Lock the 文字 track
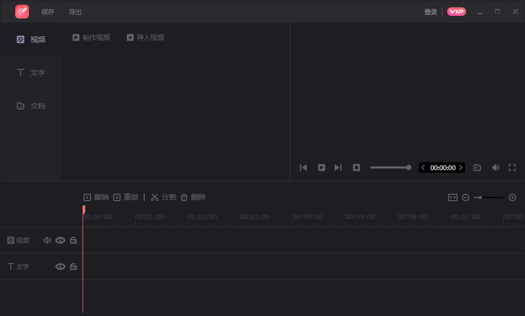Viewport: 525px width, 316px height. [x=73, y=266]
